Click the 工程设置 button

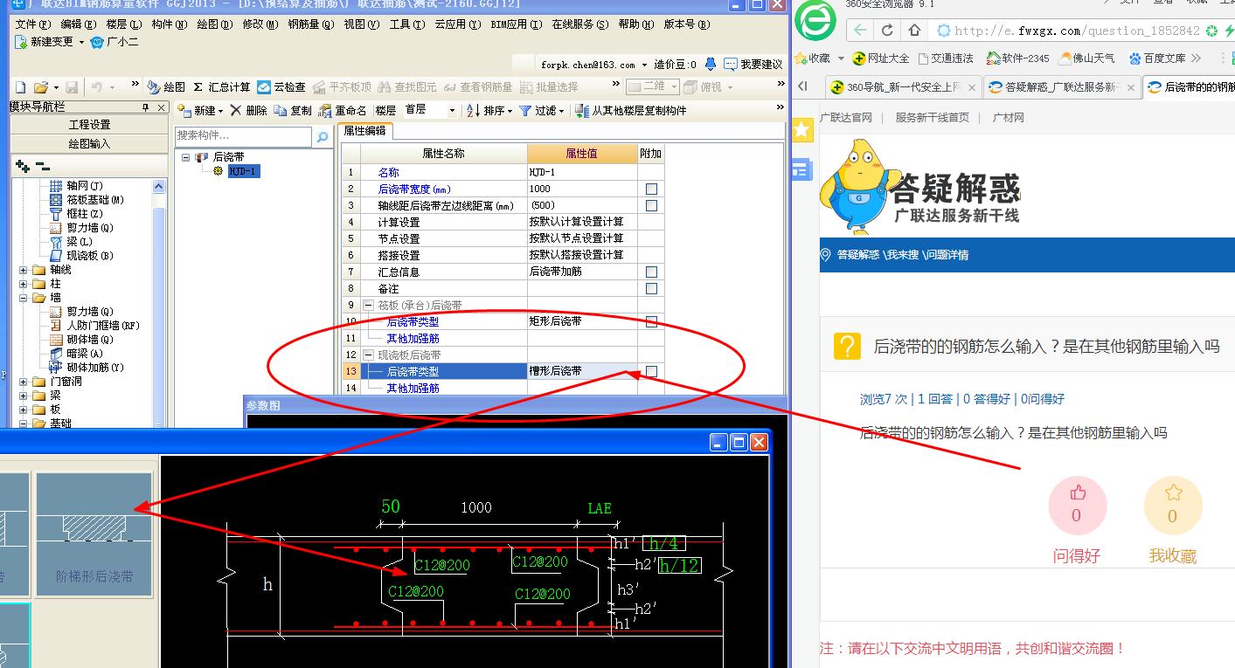(89, 125)
